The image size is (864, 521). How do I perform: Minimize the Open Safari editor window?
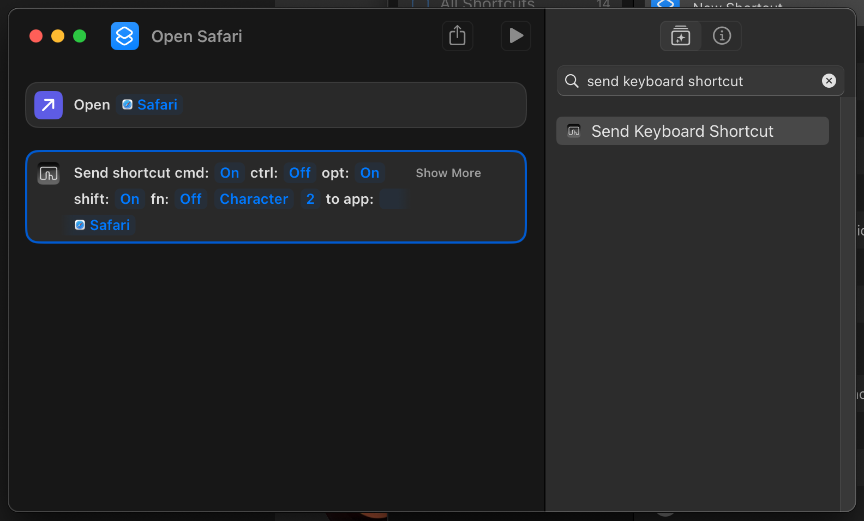coord(58,36)
